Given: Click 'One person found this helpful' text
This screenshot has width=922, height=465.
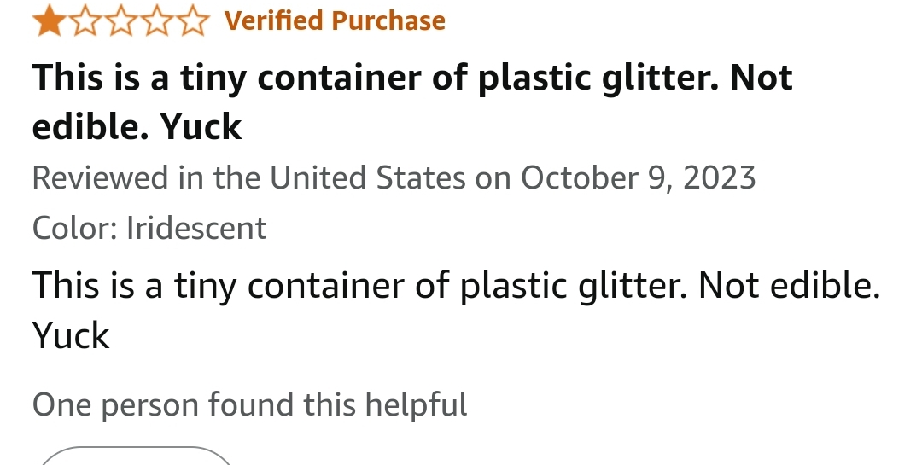Looking at the screenshot, I should [249, 404].
